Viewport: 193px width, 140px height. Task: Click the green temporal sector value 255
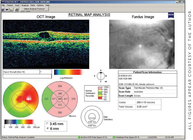[46, 99]
